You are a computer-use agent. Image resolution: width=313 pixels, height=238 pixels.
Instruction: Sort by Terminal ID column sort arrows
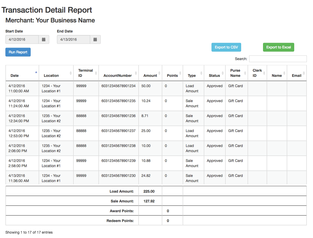(96, 73)
